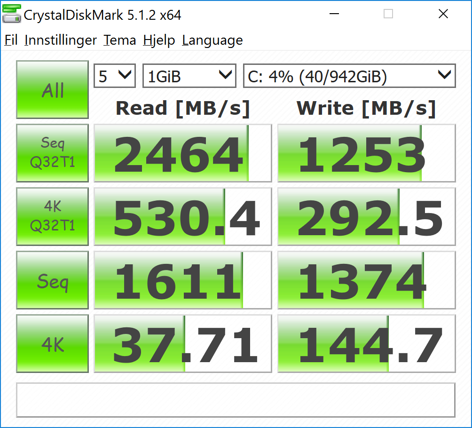Start the 4K benchmark test
The height and width of the screenshot is (428, 472).
[52, 344]
